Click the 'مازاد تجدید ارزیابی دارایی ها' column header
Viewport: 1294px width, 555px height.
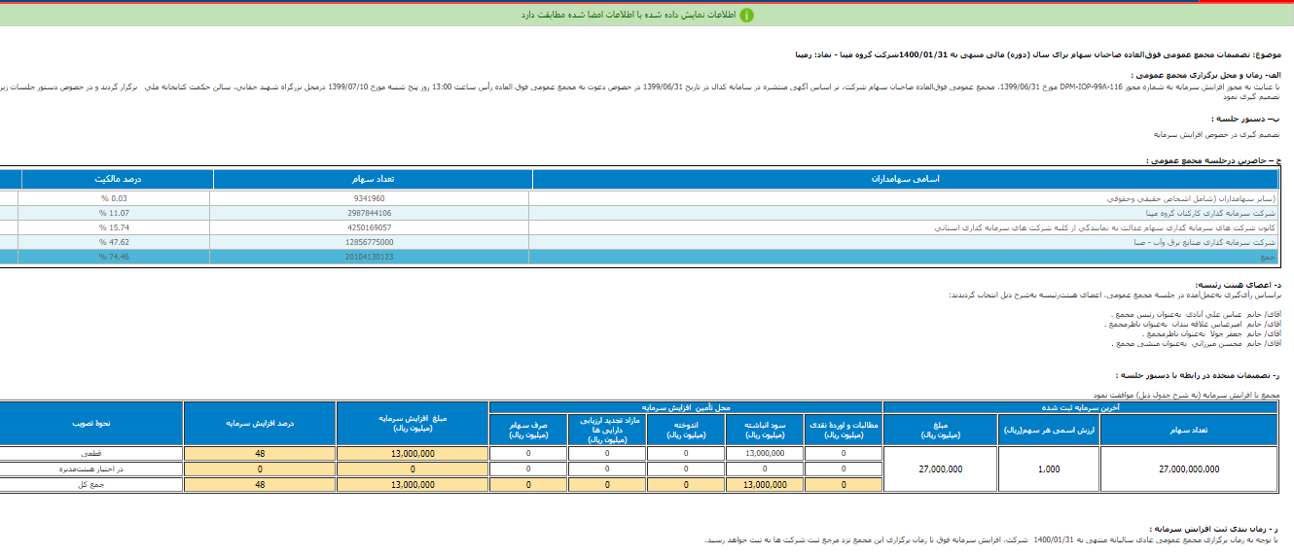[607, 430]
